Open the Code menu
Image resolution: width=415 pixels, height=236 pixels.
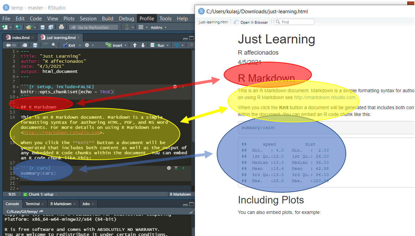(x=36, y=18)
